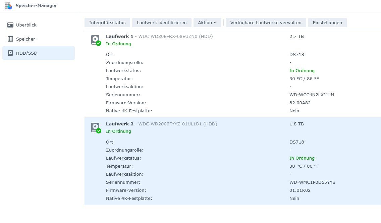Click firmware version 82.00A82

click(300, 103)
